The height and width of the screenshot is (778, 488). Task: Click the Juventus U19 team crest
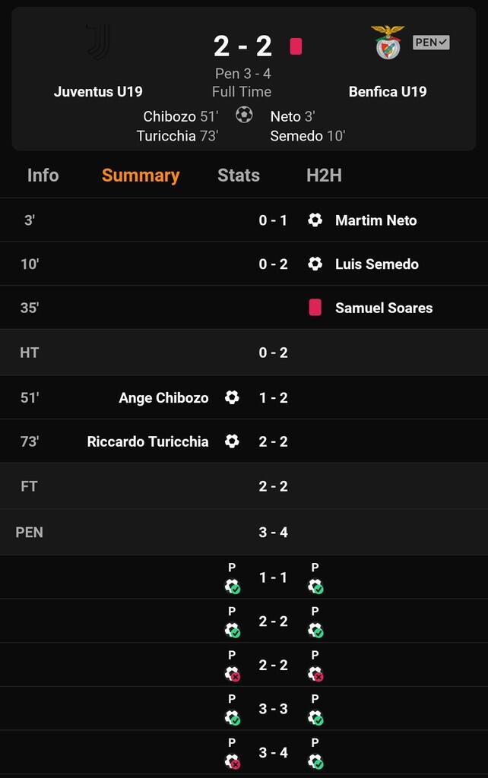pyautogui.click(x=98, y=42)
